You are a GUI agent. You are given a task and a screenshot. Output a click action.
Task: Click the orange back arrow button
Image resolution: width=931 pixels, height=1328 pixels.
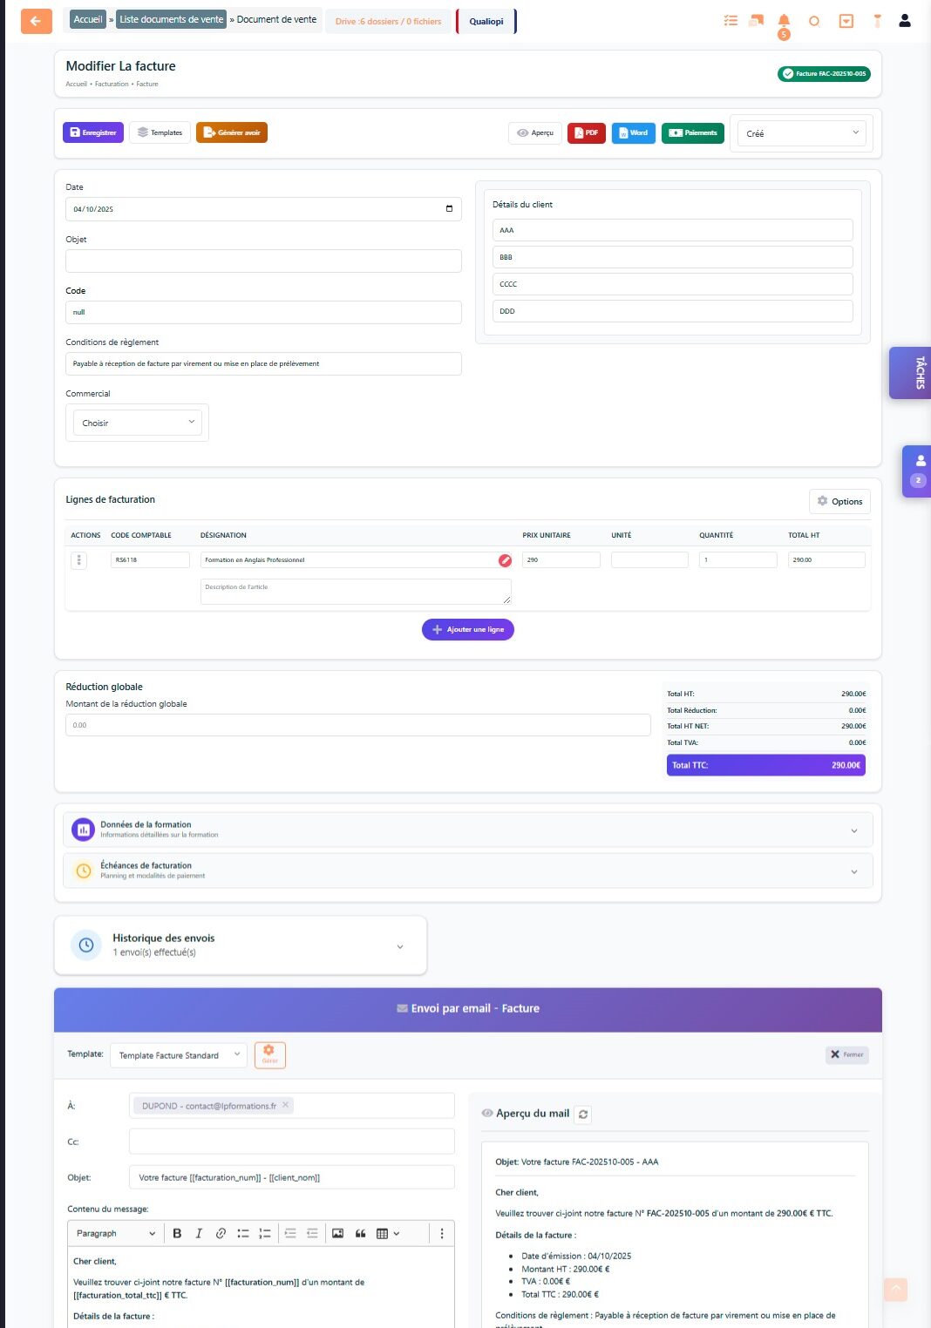point(36,21)
